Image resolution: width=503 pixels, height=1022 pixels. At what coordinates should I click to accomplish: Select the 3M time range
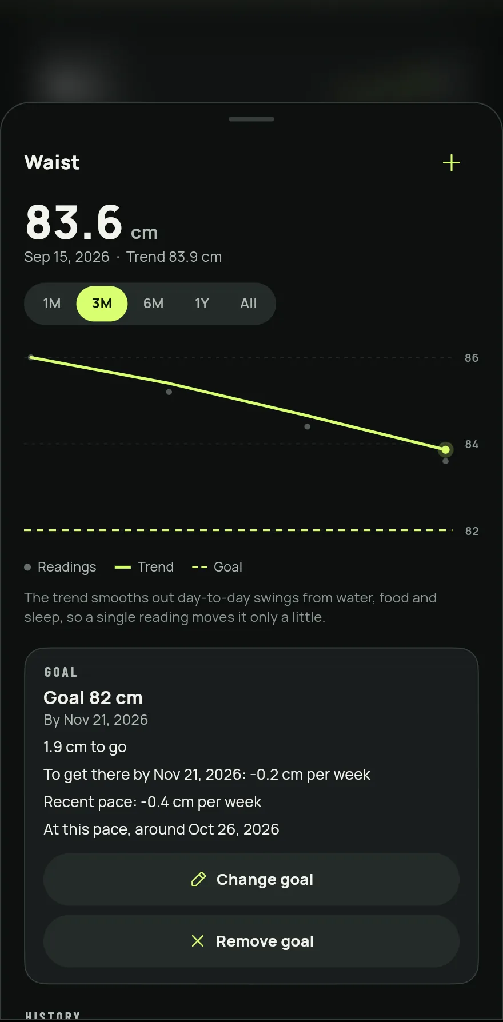click(x=102, y=304)
